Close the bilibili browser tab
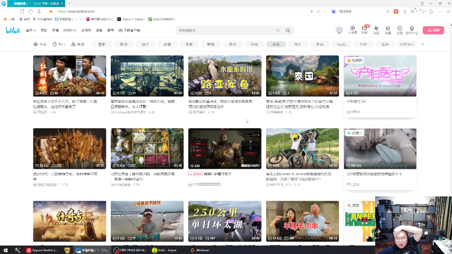 [x=62, y=3]
